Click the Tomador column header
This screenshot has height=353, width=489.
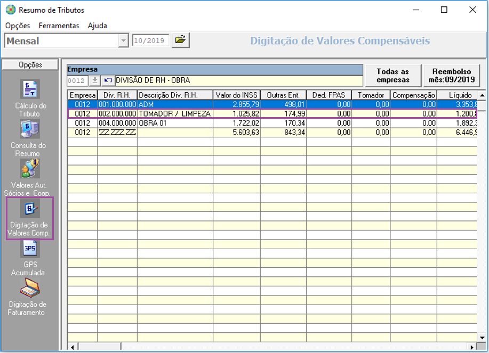[x=371, y=95]
